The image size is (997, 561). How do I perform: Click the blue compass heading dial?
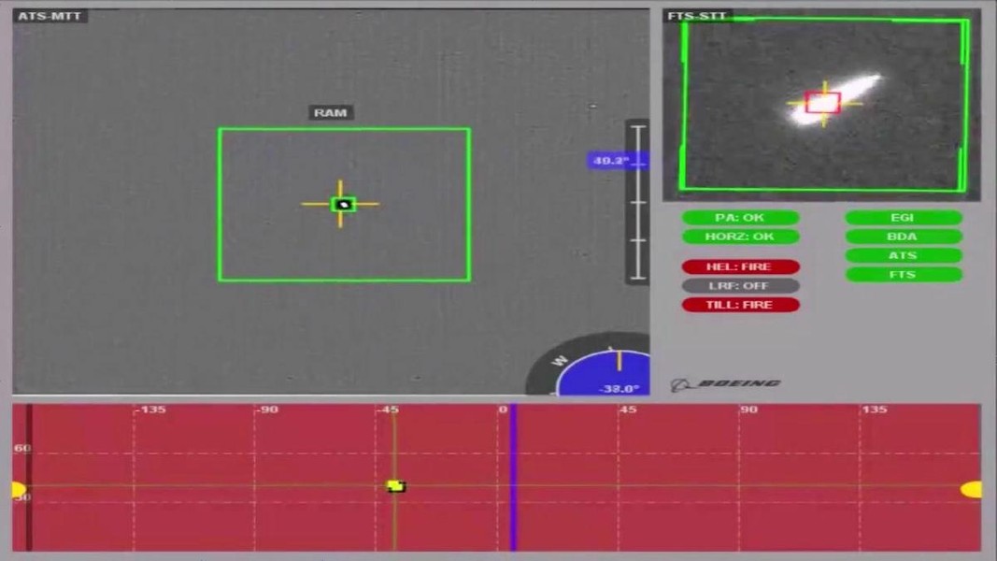click(604, 373)
